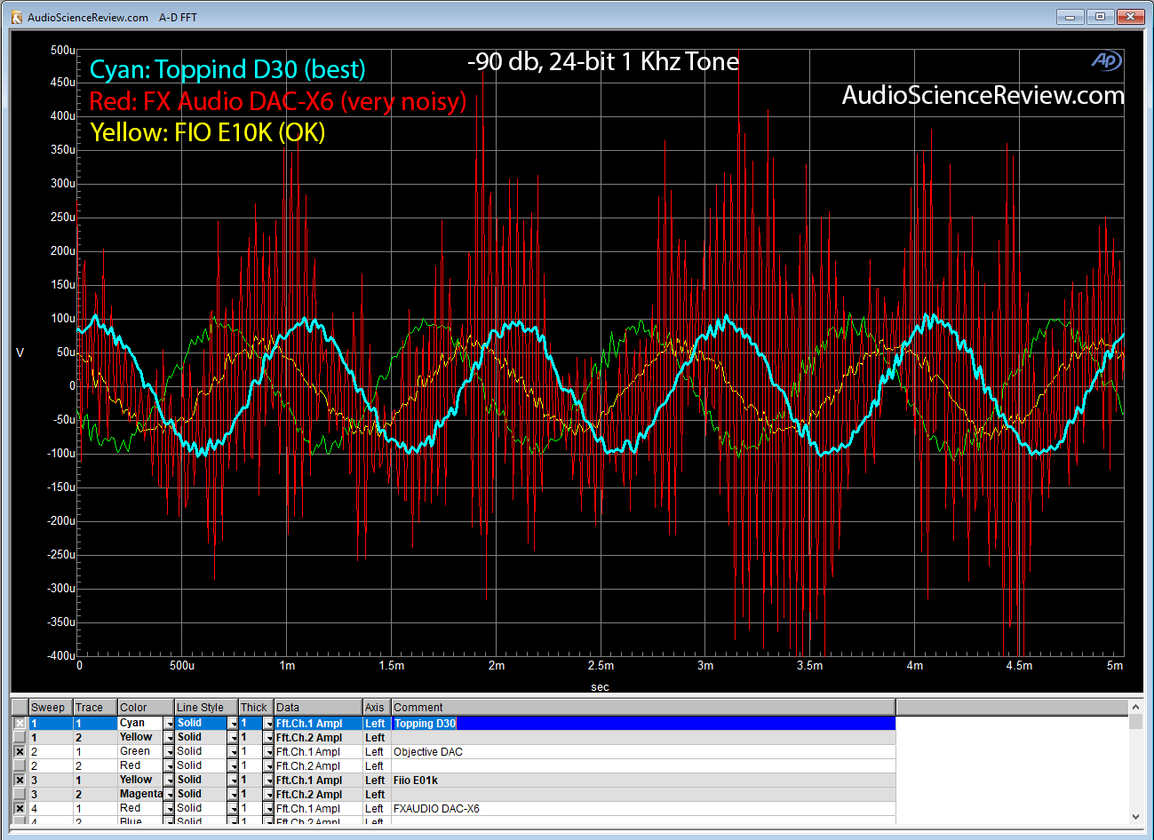The height and width of the screenshot is (840, 1154).
Task: Enable the sweep 3 Magenta trace checkbox
Action: tap(20, 795)
